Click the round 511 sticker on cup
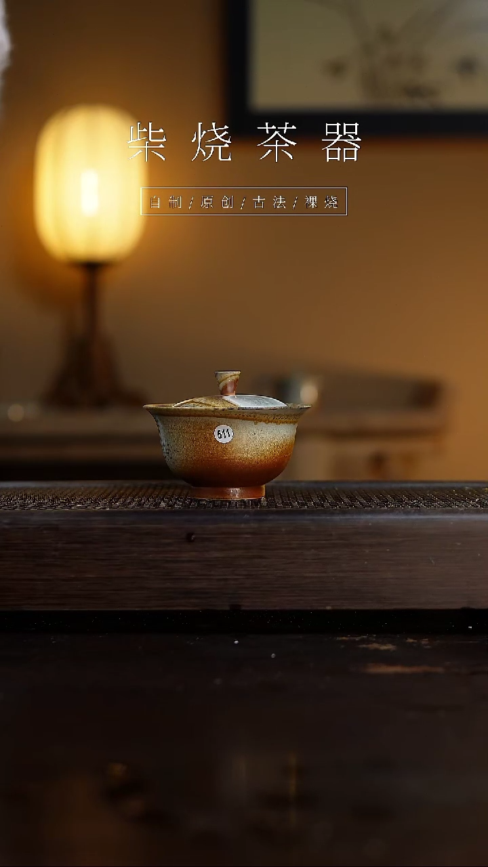The image size is (488, 867). click(x=223, y=434)
